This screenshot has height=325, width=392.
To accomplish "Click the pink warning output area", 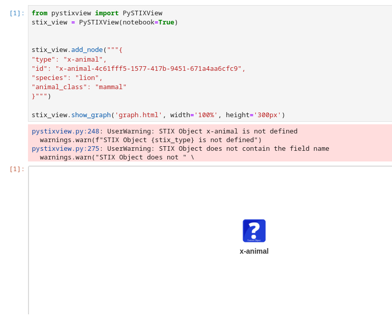I will [x=210, y=143].
